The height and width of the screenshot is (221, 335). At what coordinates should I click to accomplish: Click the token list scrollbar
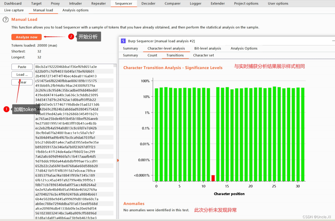(115, 67)
